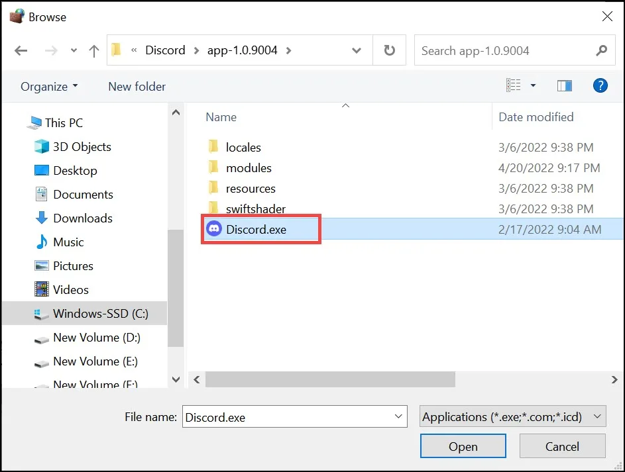Click the Music note icon

42,242
